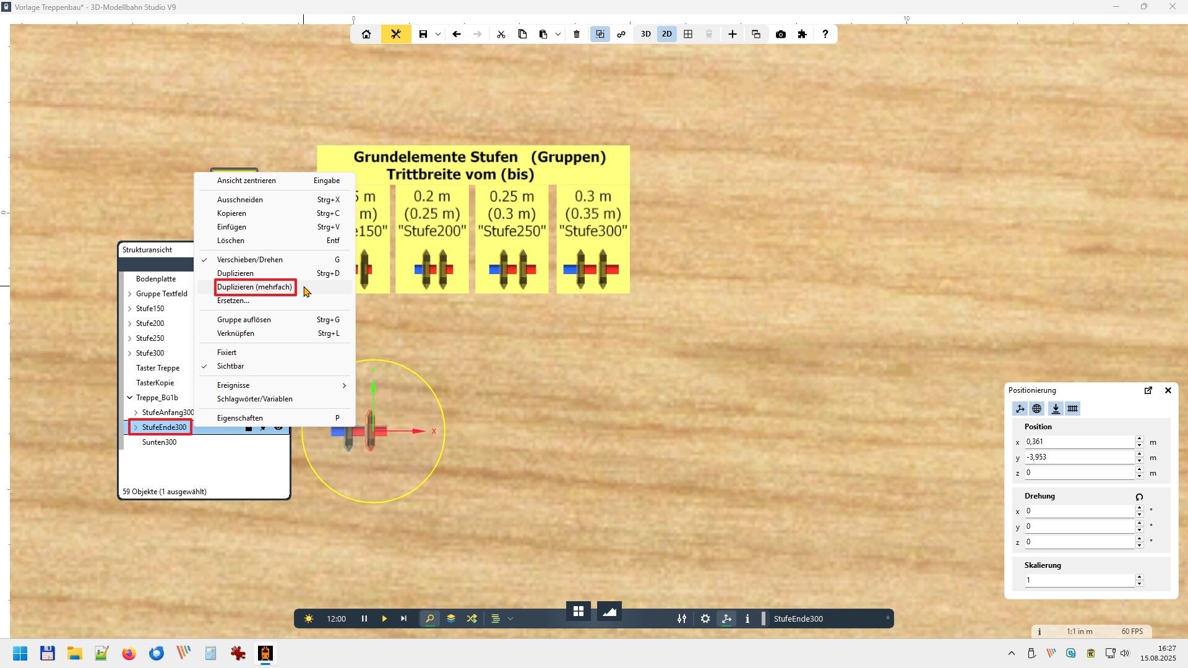The image size is (1188, 668).
Task: Click the trash delete icon in toolbar
Action: click(577, 34)
